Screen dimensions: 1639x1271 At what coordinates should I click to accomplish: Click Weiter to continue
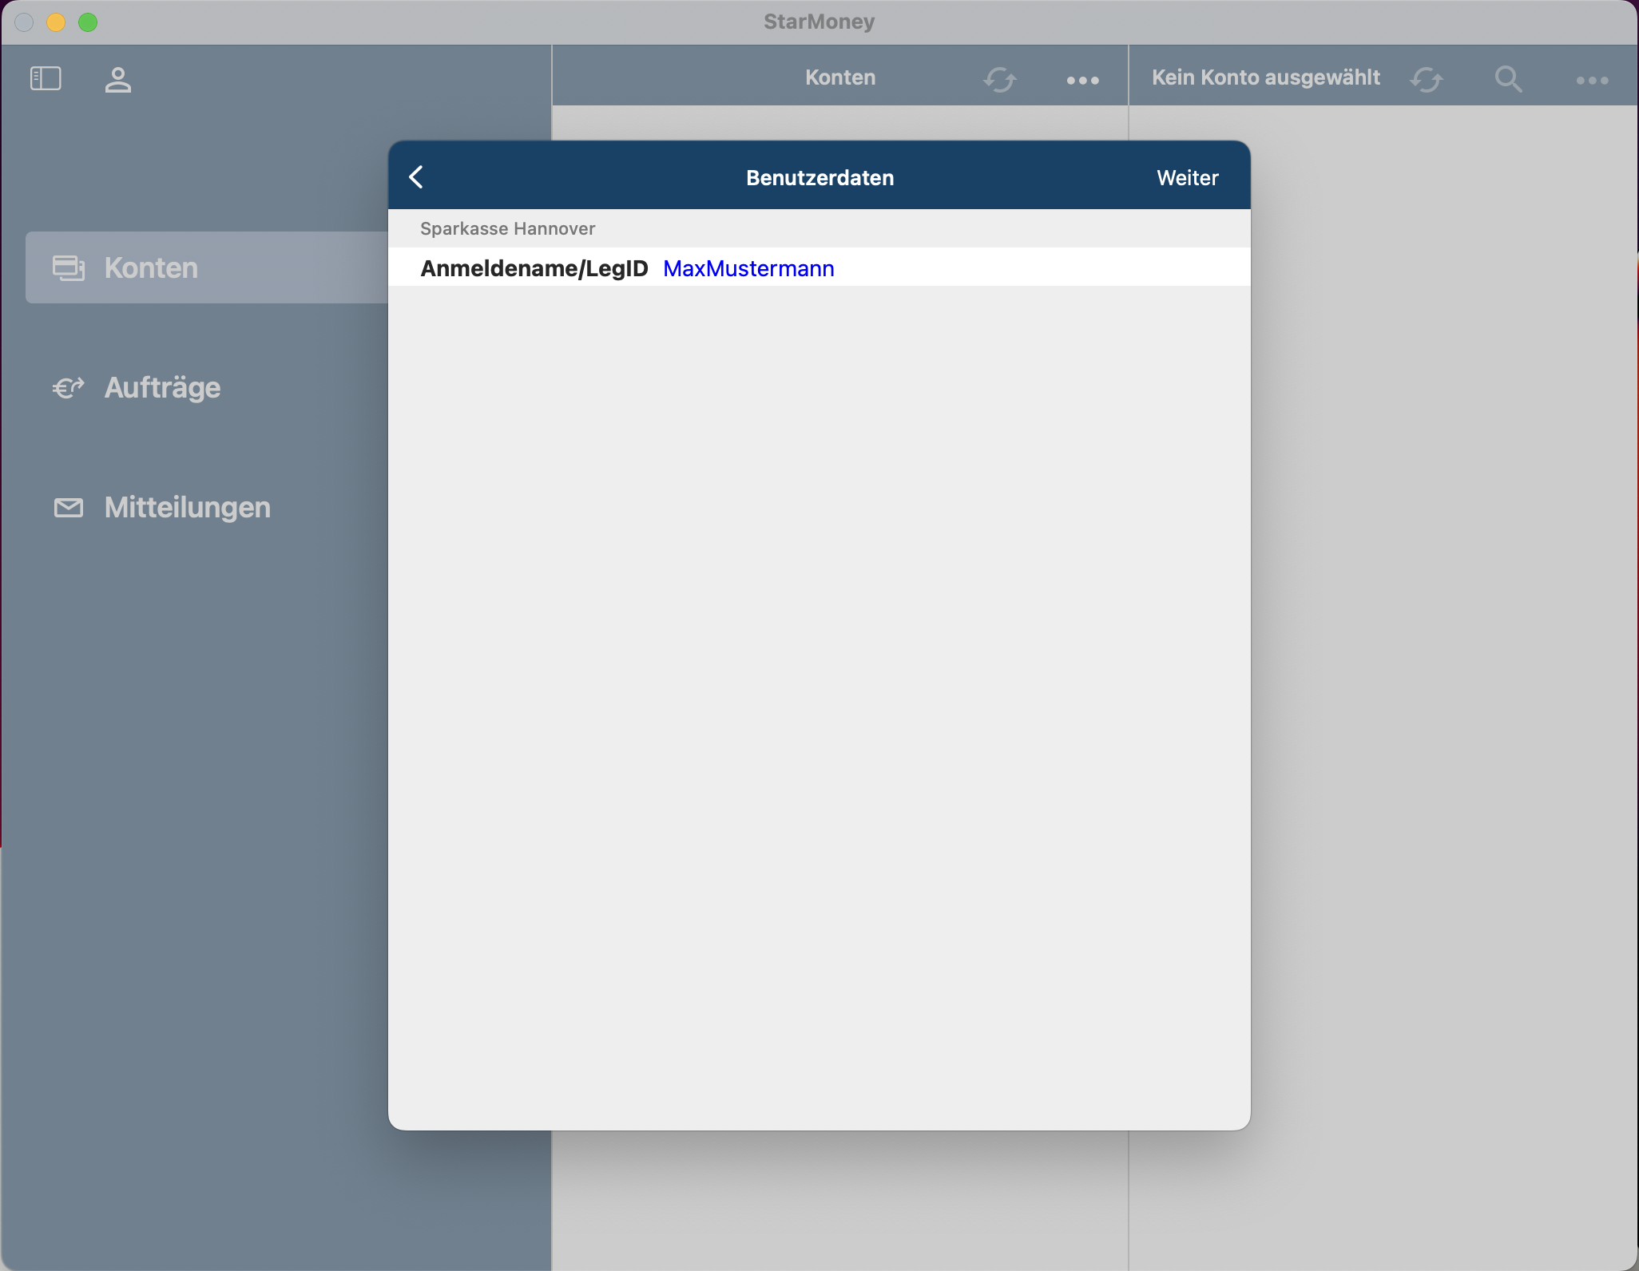click(1187, 177)
